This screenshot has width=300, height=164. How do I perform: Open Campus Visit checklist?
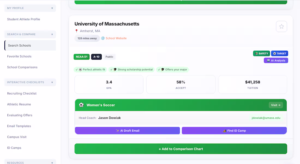click(17, 137)
